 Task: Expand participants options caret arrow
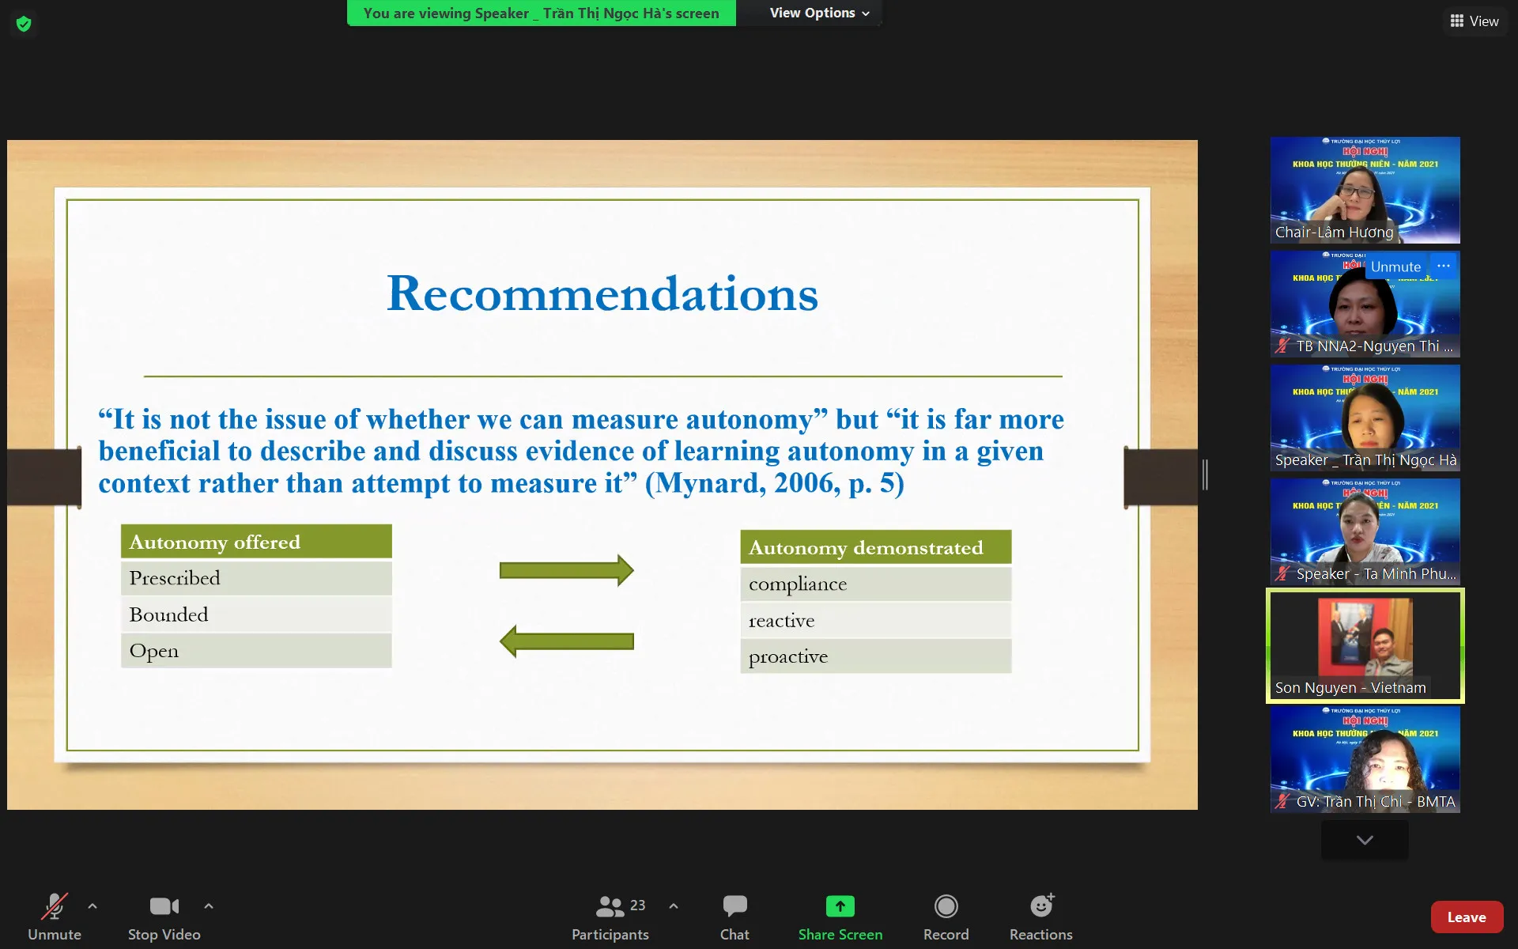point(674,906)
